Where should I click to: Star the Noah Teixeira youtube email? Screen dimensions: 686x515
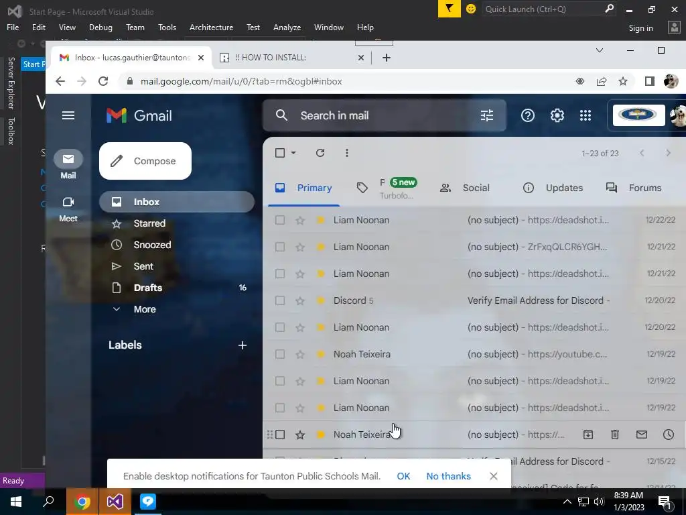[300, 354]
